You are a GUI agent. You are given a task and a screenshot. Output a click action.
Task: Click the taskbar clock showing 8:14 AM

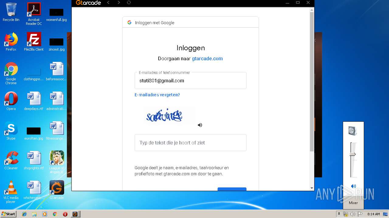point(374,214)
